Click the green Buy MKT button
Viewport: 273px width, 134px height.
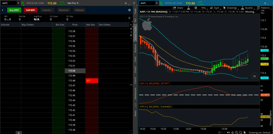point(14,10)
